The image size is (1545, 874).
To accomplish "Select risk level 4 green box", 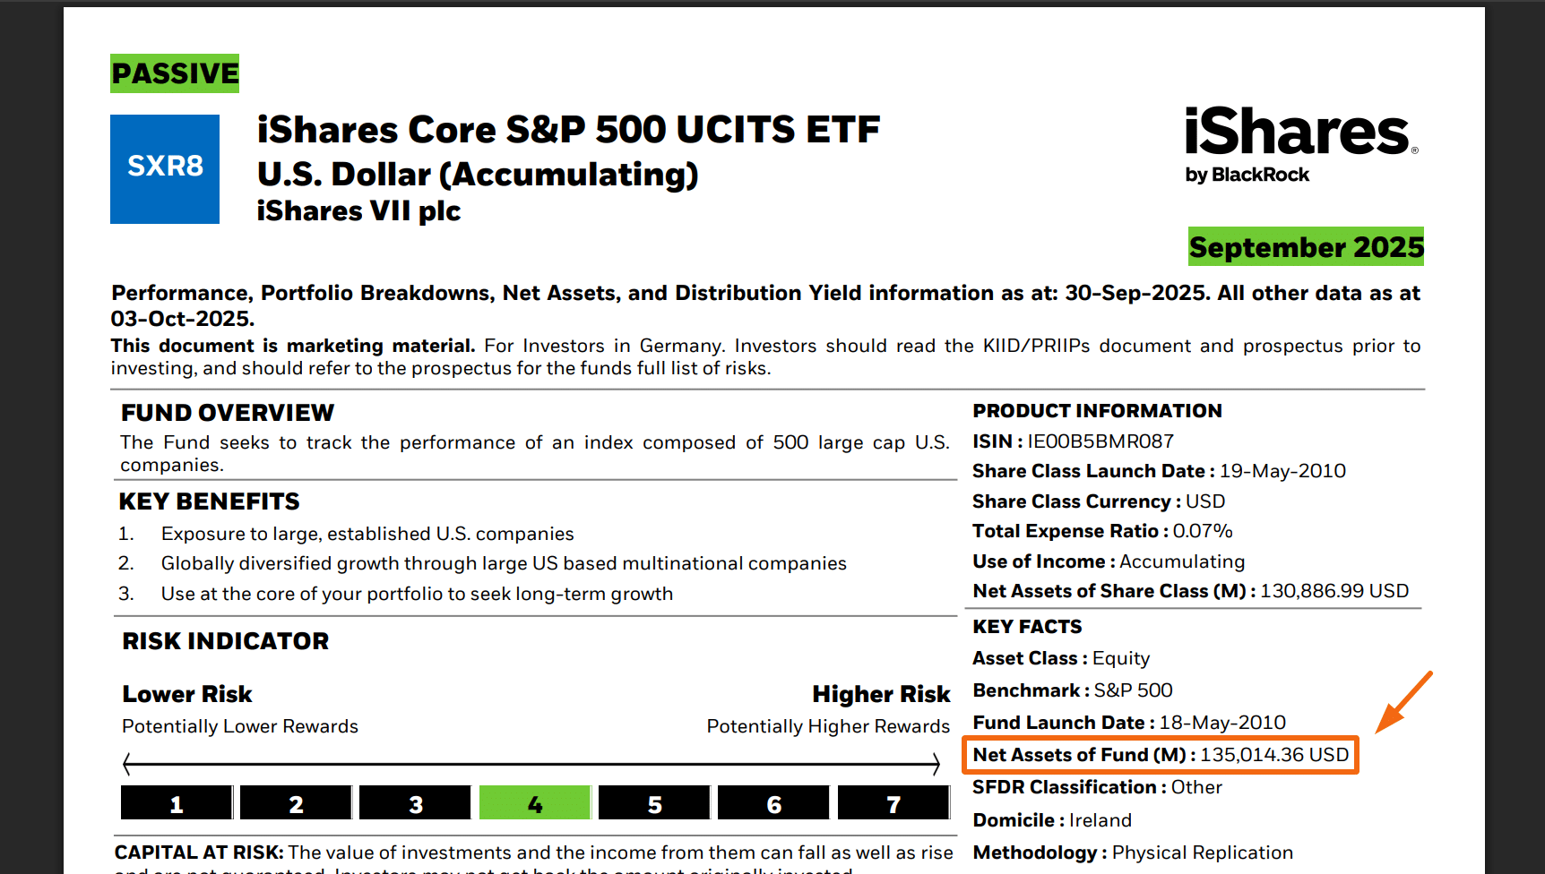I will coord(535,803).
